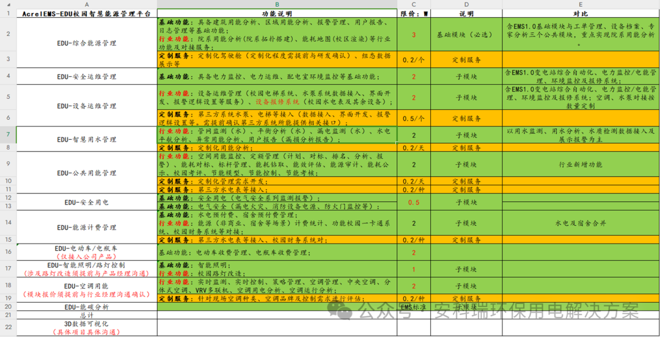Click cell 基础功能：具备电力监控、电力运维
The image size is (660, 337).
(x=277, y=76)
